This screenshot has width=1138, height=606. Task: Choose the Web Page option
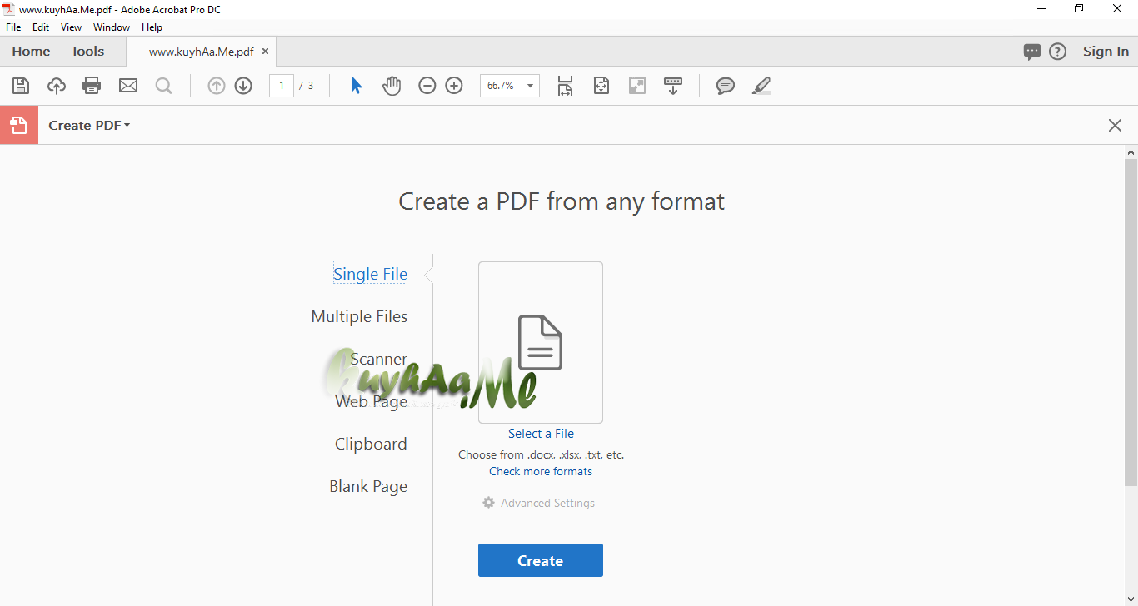(372, 401)
